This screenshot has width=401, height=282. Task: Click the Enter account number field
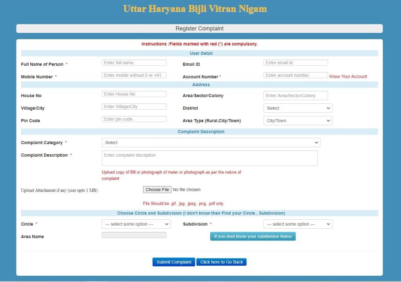[295, 75]
